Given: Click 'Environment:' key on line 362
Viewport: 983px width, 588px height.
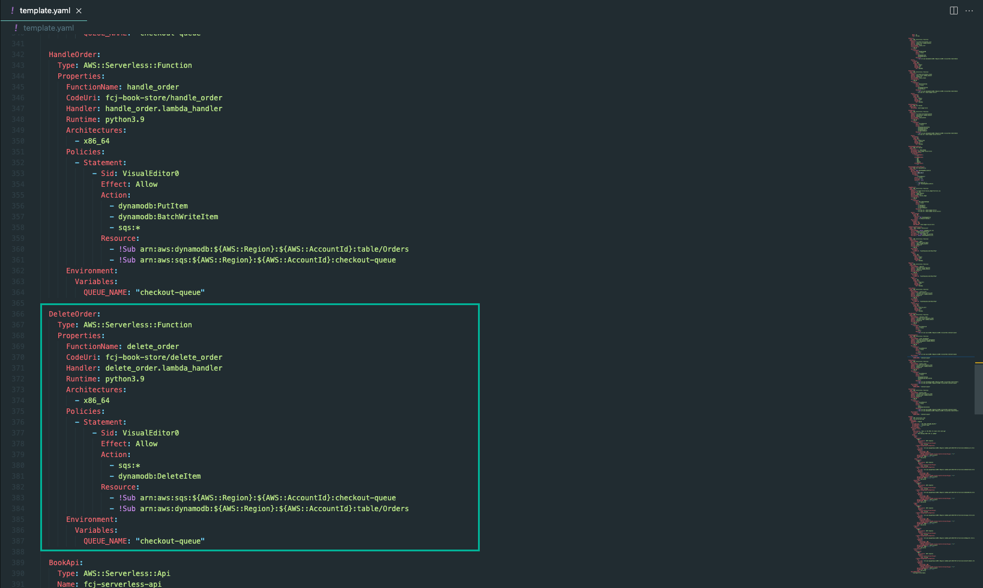Looking at the screenshot, I should (x=92, y=271).
